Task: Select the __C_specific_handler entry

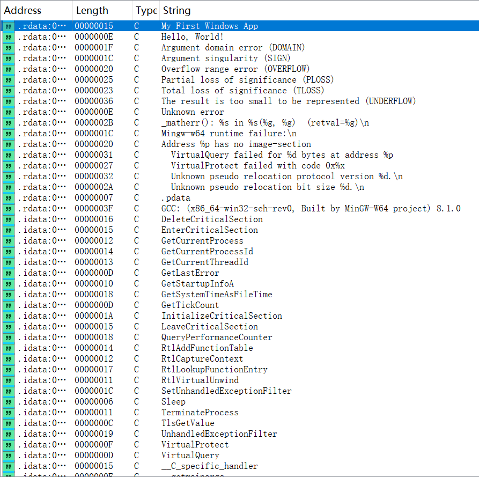Action: coord(209,466)
